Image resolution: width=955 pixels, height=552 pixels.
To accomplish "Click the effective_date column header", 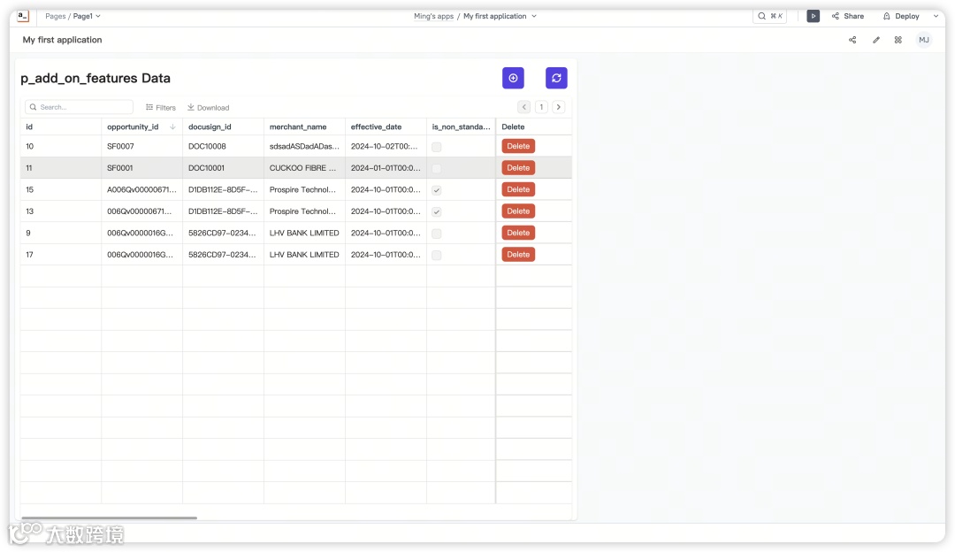I will tap(386, 127).
